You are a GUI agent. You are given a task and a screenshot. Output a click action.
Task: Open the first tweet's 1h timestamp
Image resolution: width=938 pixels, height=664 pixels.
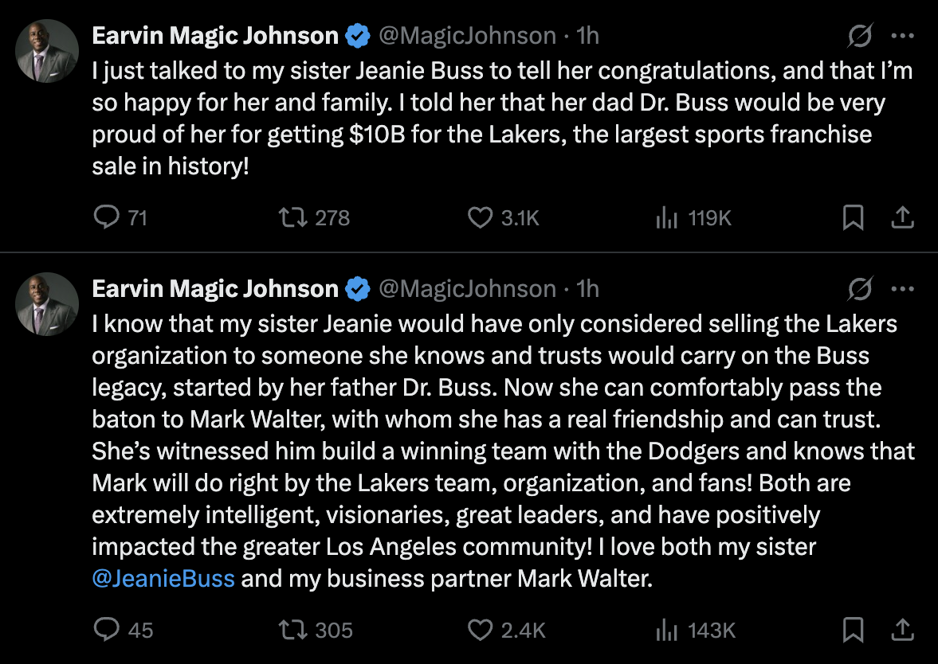[587, 35]
